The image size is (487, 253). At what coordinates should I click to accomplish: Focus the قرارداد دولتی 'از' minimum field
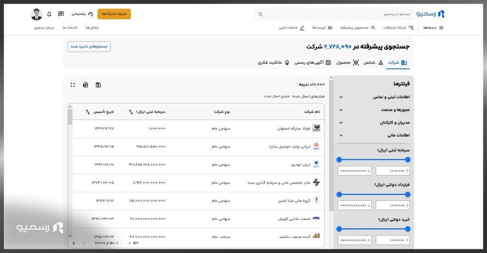(392, 205)
